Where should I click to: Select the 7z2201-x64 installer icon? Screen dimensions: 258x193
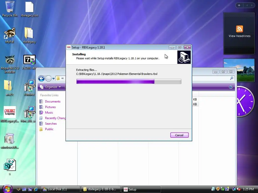[29, 62]
